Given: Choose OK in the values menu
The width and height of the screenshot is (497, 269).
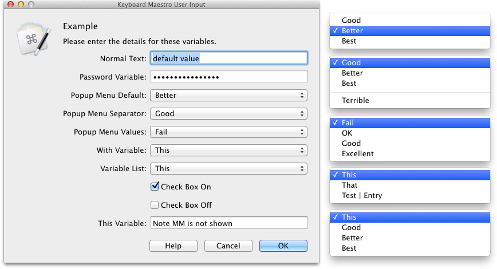Looking at the screenshot, I should (410, 133).
